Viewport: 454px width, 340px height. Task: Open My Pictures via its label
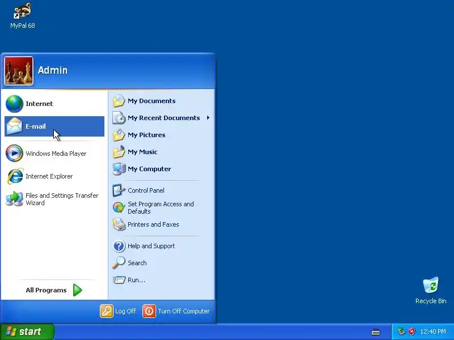click(x=146, y=135)
